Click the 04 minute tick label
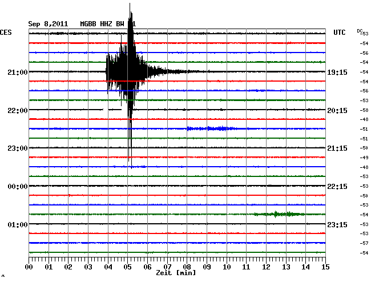The height and width of the screenshot is (282, 371). coord(108,267)
